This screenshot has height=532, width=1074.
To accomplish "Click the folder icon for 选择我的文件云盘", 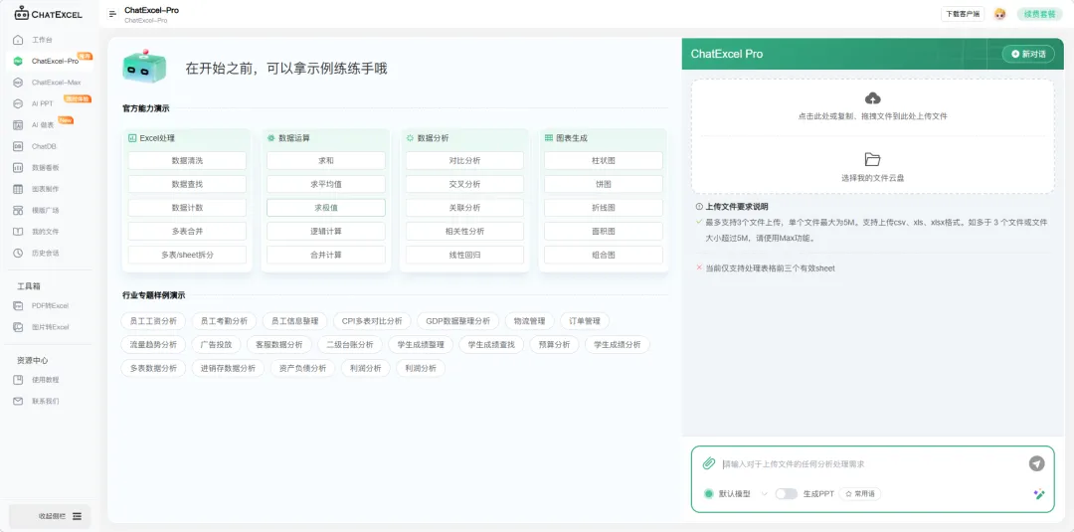I will click(873, 159).
